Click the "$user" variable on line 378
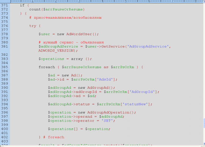205x147 pixels. coord(44,34)
